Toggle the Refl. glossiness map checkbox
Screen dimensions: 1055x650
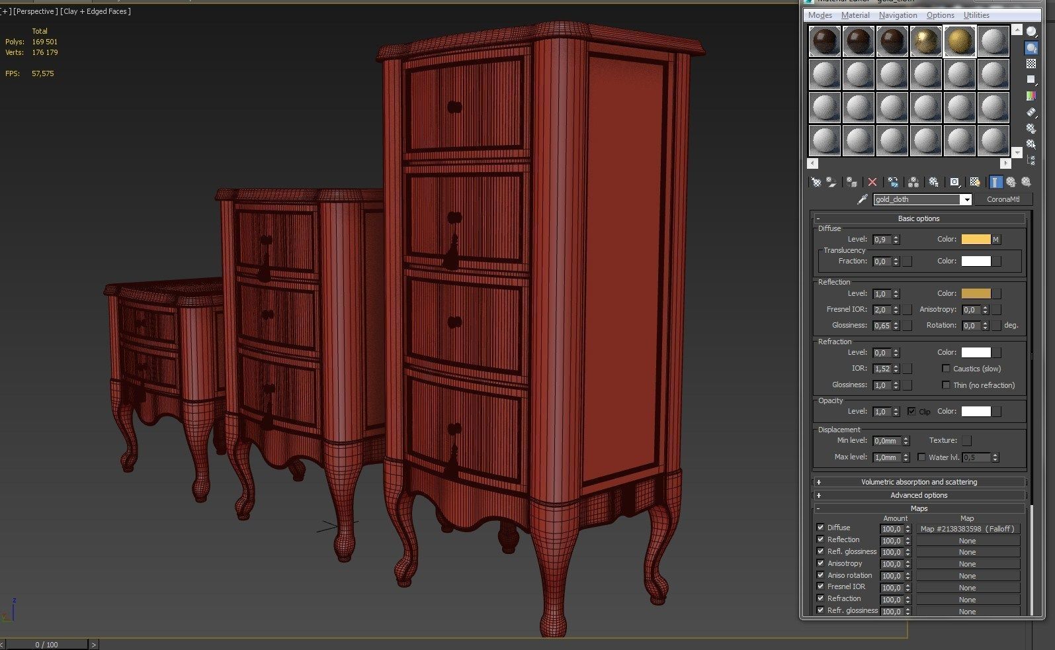pos(820,551)
